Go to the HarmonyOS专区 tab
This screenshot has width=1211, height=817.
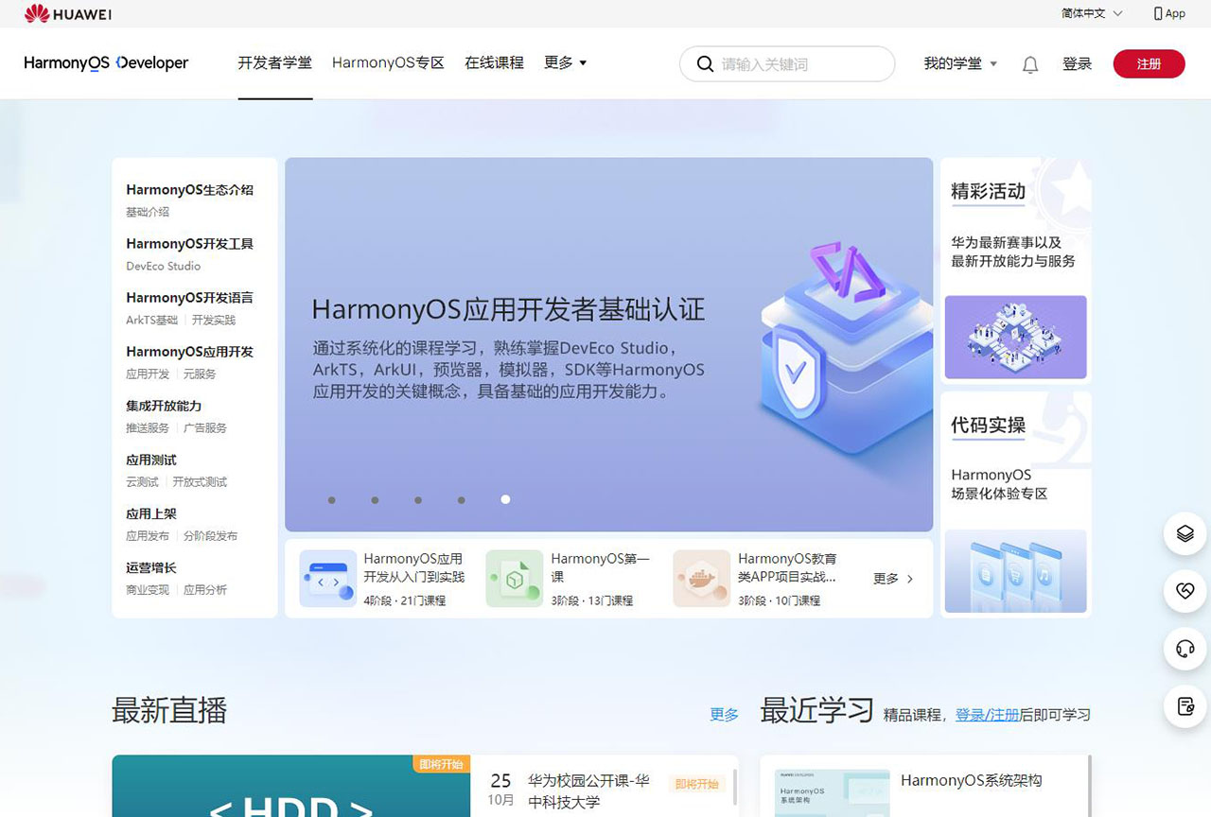point(388,62)
